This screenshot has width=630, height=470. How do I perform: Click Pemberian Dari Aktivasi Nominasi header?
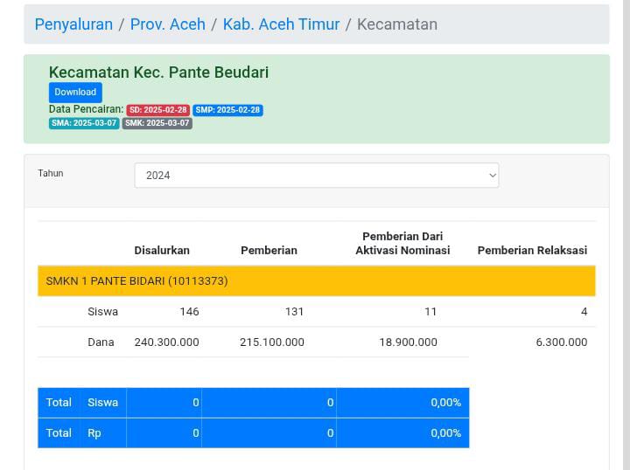402,244
